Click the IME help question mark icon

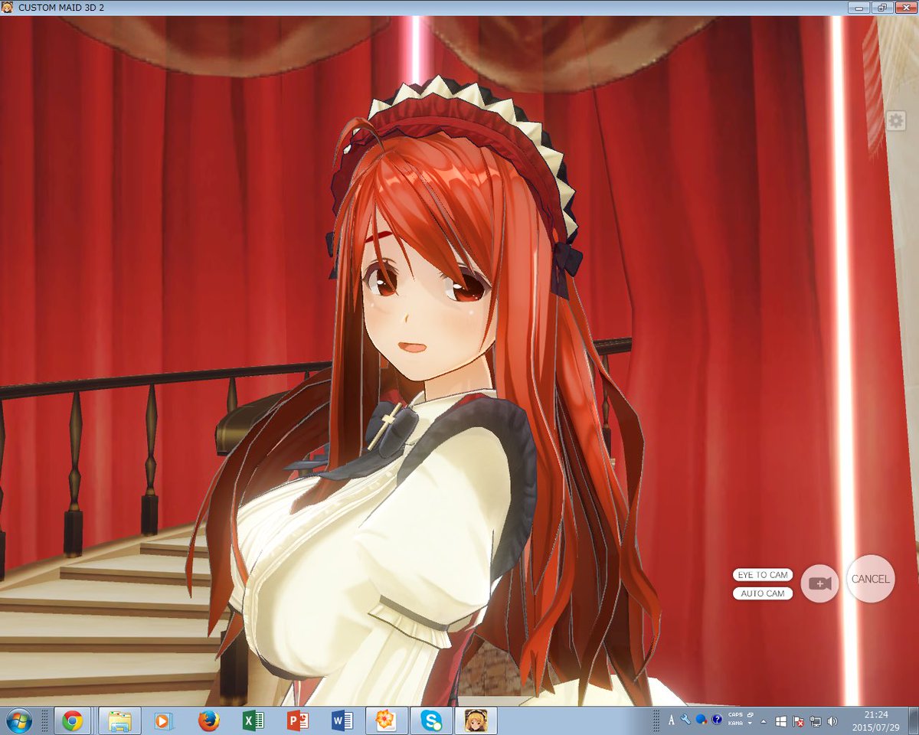point(717,720)
